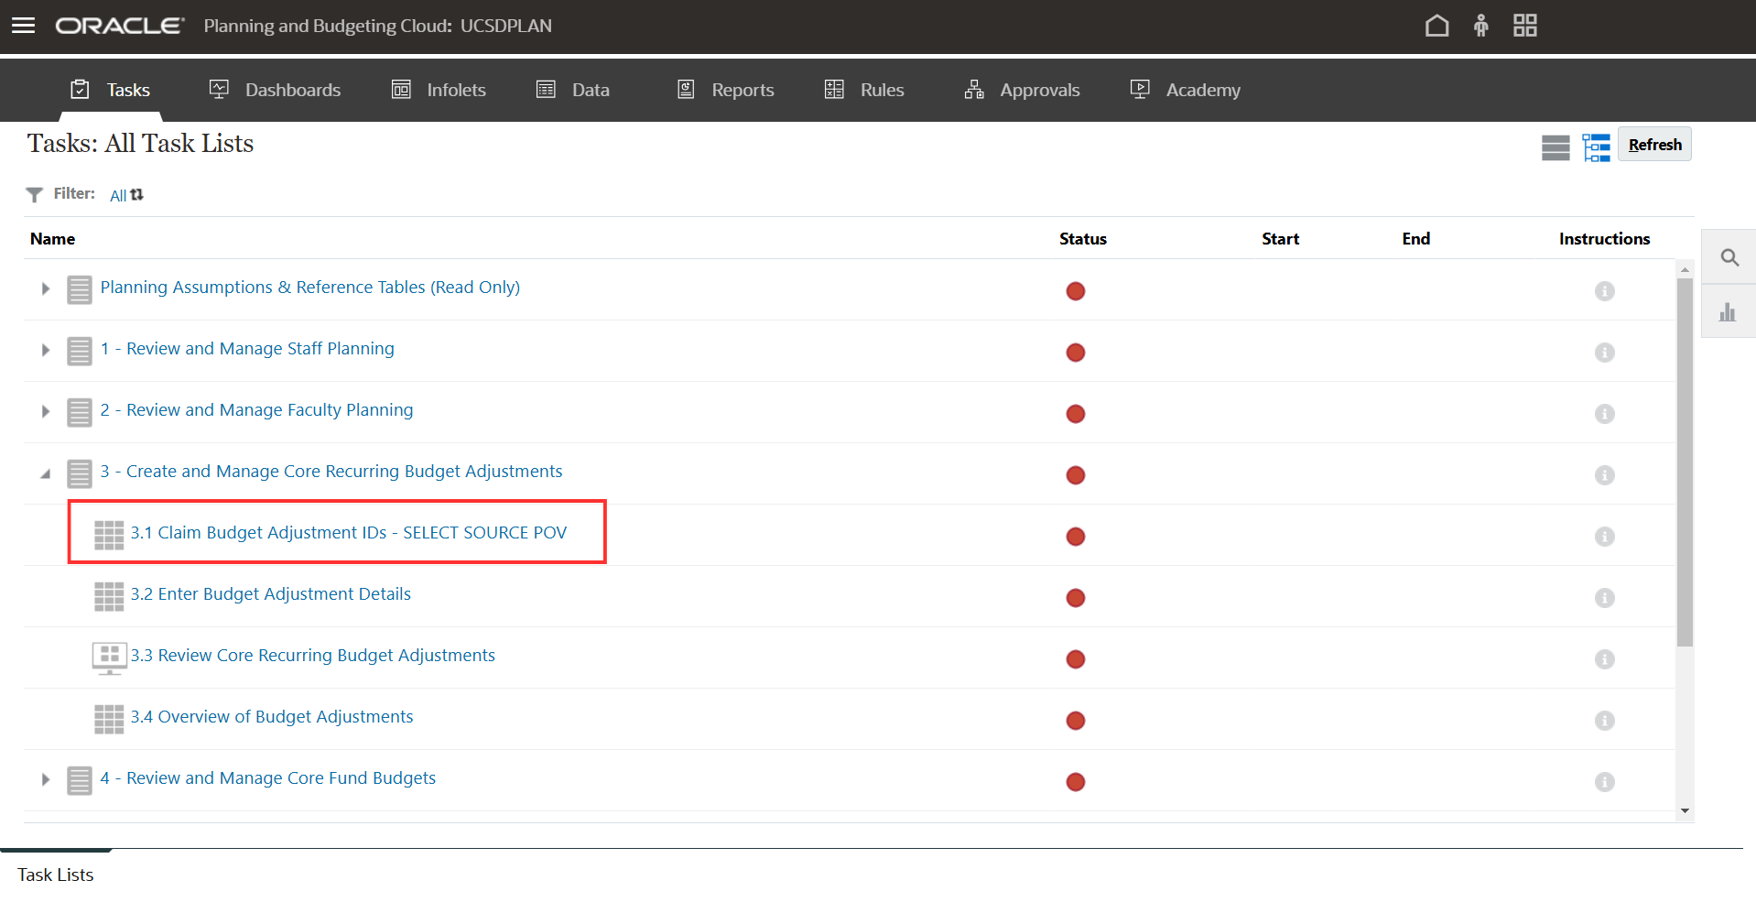Click the scrollbar down arrow
1756x902 pixels.
tap(1685, 811)
